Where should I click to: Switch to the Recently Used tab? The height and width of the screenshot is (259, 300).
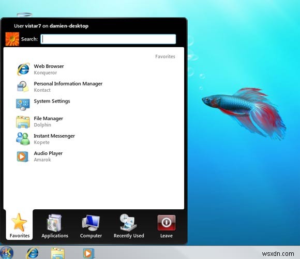(129, 226)
